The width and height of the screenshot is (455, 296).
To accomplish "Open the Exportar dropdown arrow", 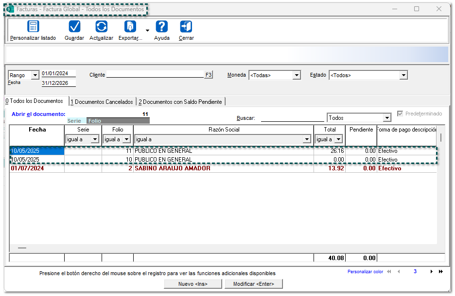I will [x=147, y=31].
